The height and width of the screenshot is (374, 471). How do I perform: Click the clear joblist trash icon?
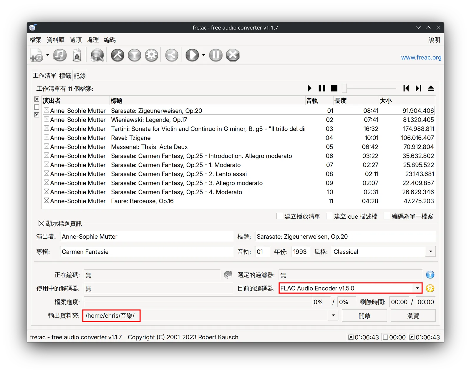pyautogui.click(x=77, y=55)
